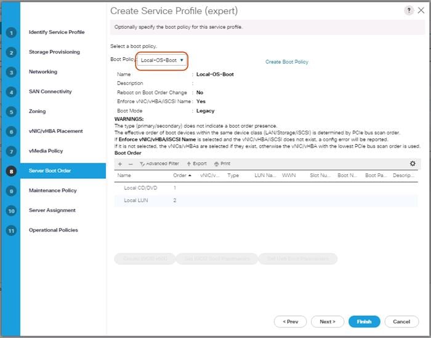
Task: Close the Create Service Profile dialog
Action: (420, 11)
